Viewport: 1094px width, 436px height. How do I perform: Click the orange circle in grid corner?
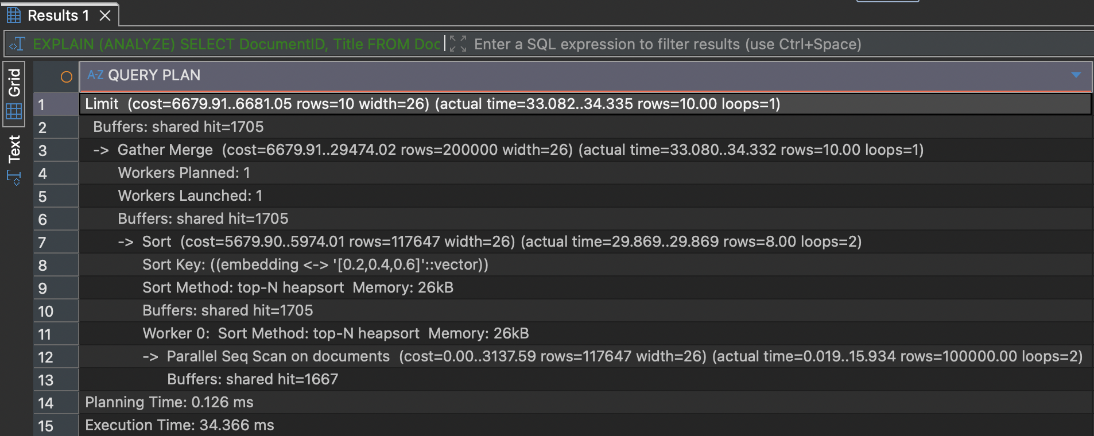(x=67, y=76)
